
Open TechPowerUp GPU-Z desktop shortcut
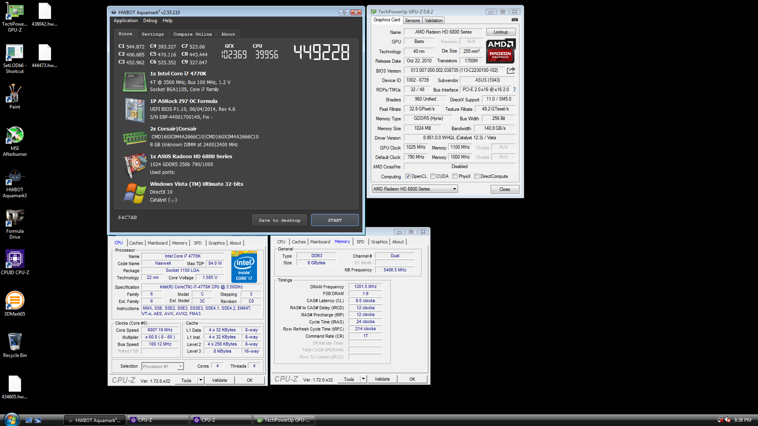point(15,17)
